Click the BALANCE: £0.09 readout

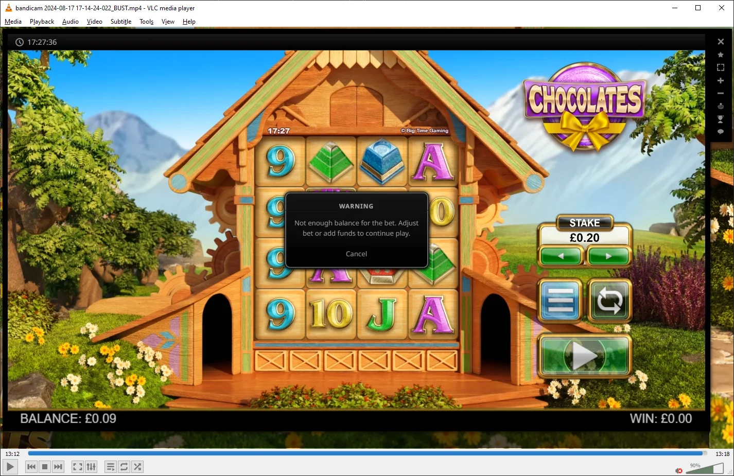coord(68,418)
